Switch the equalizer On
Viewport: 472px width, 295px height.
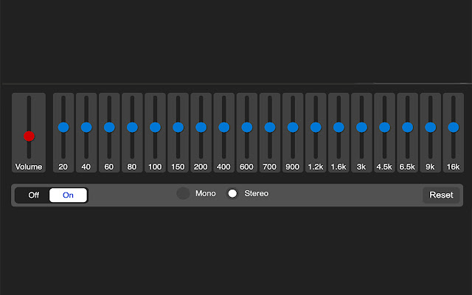coord(68,195)
